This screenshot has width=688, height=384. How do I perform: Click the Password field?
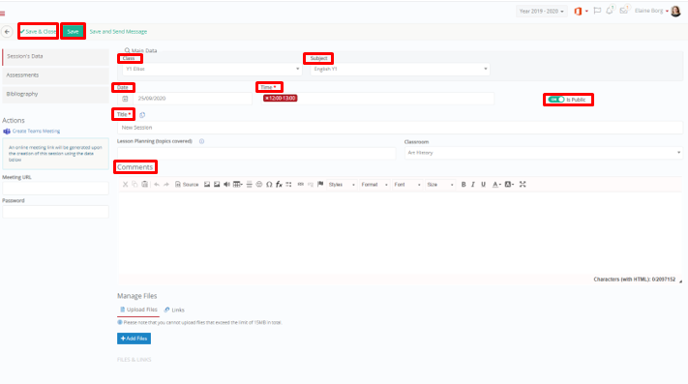pyautogui.click(x=55, y=212)
